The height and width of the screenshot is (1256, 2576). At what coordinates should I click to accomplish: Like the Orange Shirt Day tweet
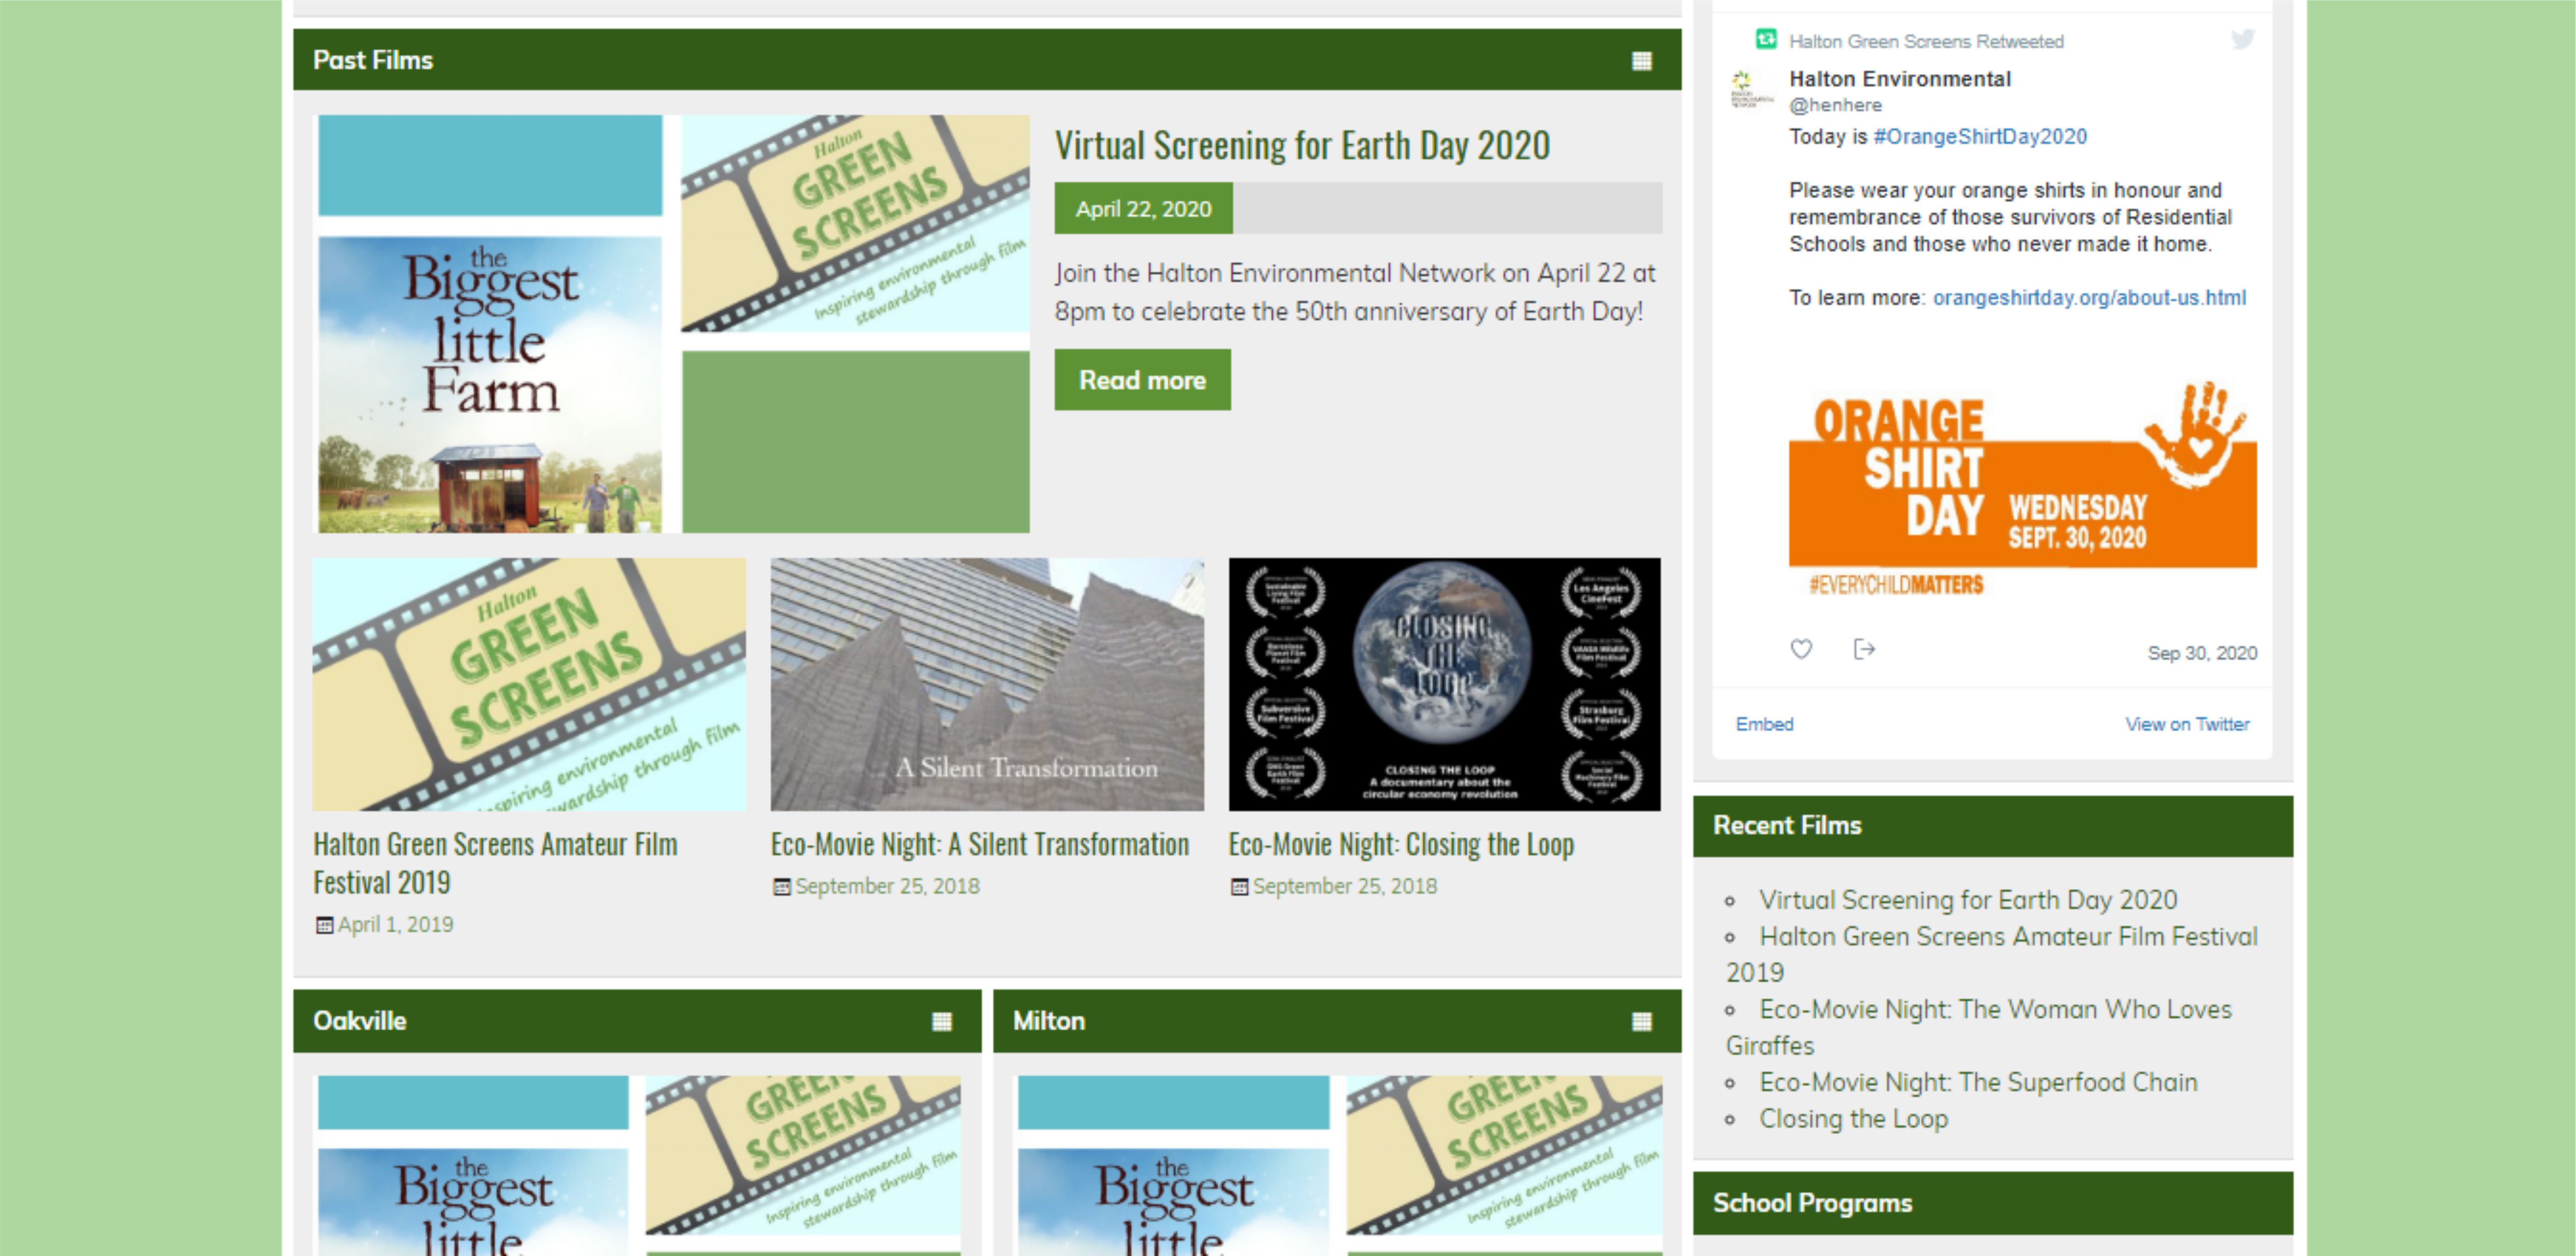(x=1801, y=649)
